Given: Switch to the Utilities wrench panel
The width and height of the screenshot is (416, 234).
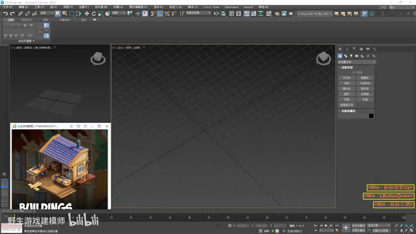Looking at the screenshot, I should pyautogui.click(x=375, y=49).
